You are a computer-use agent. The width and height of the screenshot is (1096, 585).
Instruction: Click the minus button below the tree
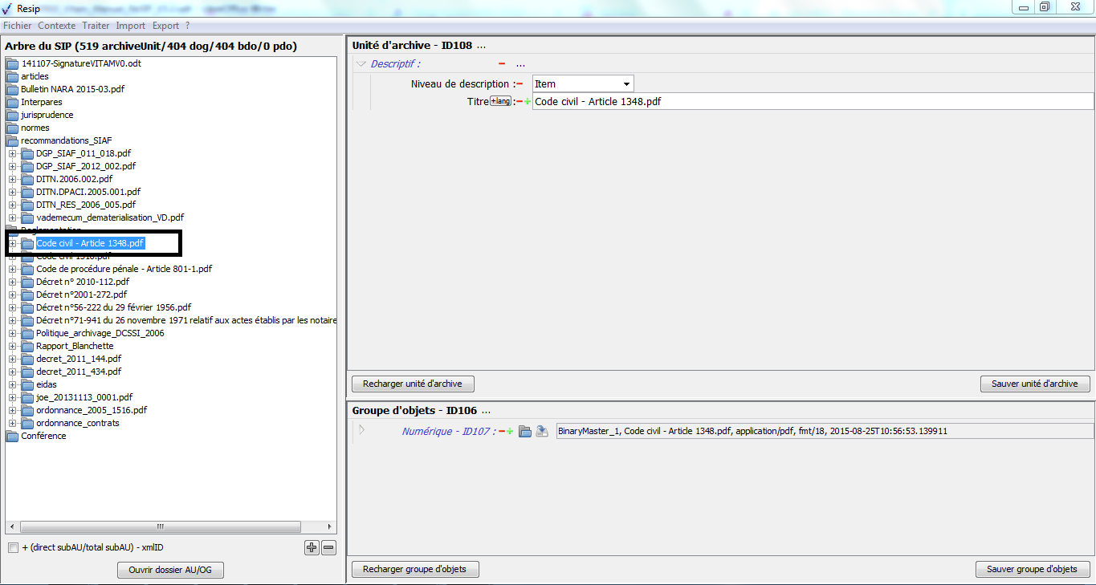coord(328,548)
